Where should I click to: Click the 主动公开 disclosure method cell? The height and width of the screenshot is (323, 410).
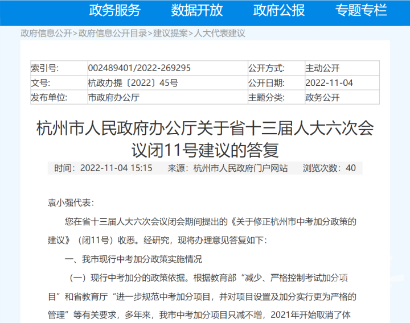pos(322,68)
